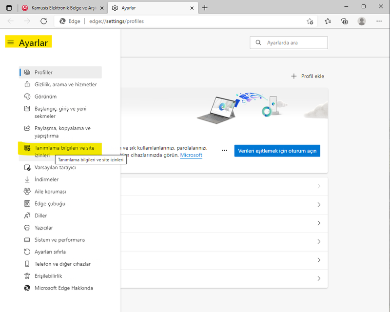
Task: Follow the Microsoft link in profile card
Action: [191, 155]
